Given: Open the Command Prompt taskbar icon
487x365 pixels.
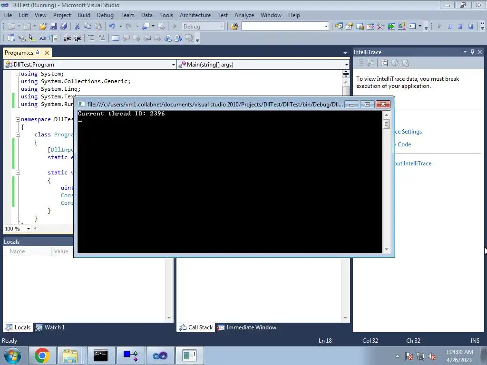Looking at the screenshot, I should pos(101,355).
